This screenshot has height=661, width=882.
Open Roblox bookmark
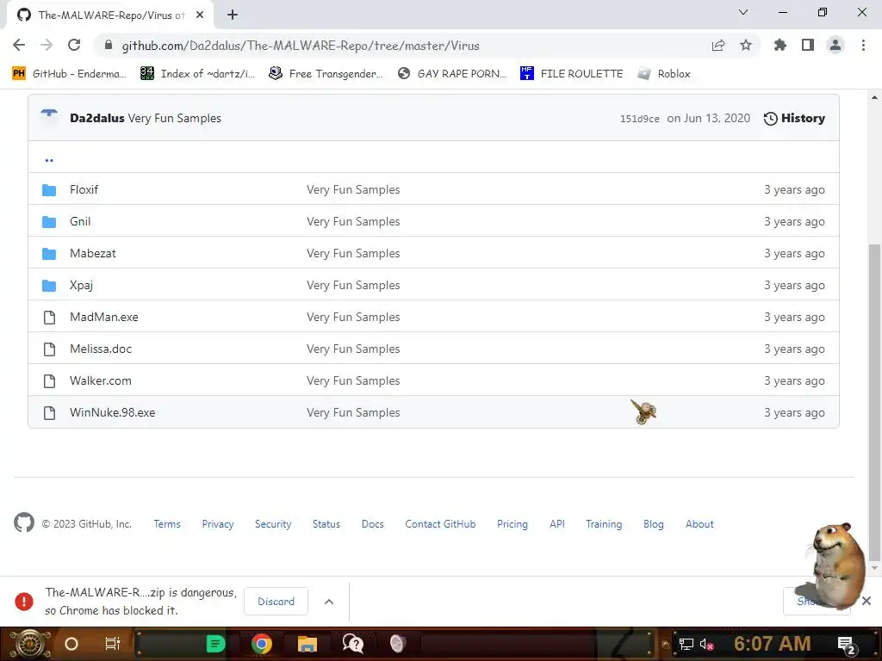pyautogui.click(x=664, y=74)
